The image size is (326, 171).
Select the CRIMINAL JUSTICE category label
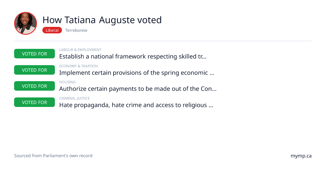(x=74, y=98)
